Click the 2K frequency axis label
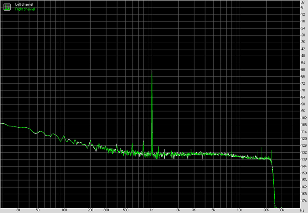 [x=178, y=210]
